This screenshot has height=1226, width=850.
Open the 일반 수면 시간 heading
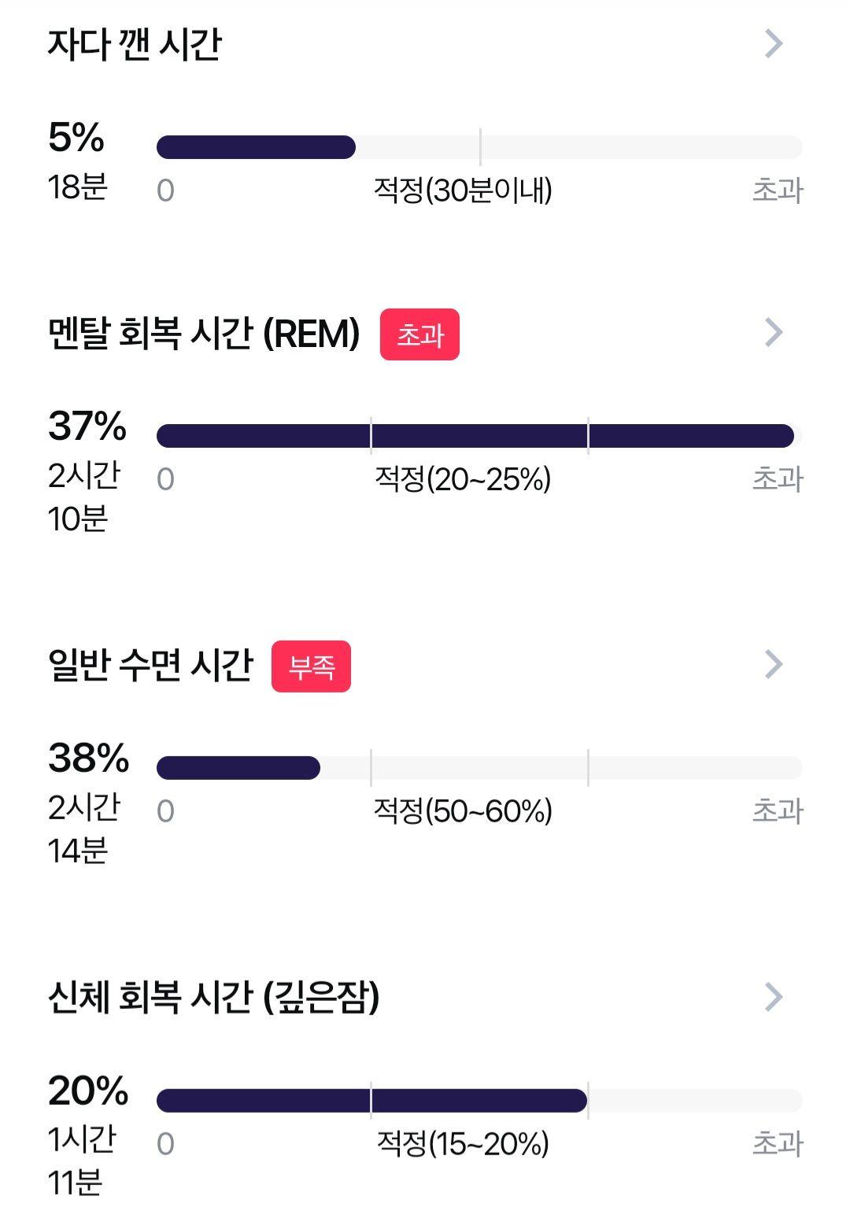click(150, 666)
